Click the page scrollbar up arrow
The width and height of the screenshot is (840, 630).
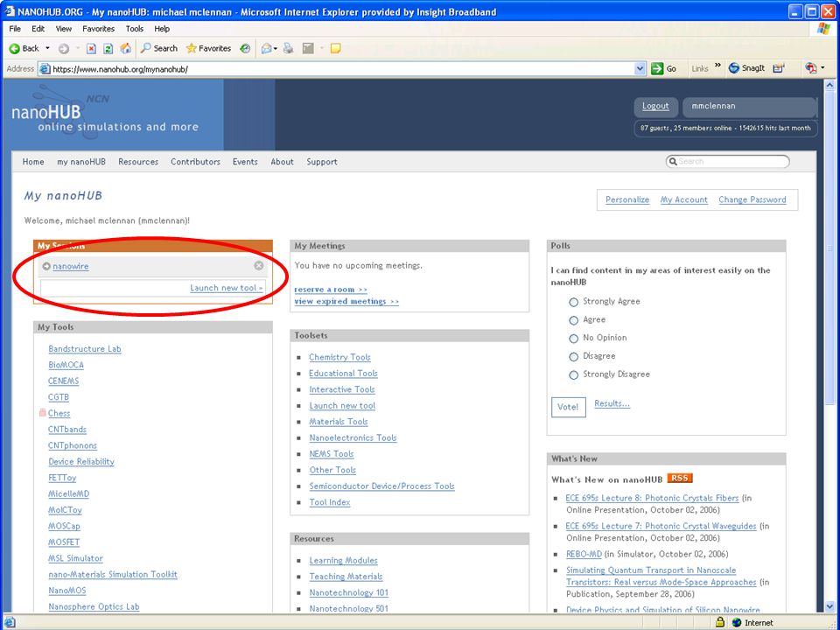tap(830, 85)
